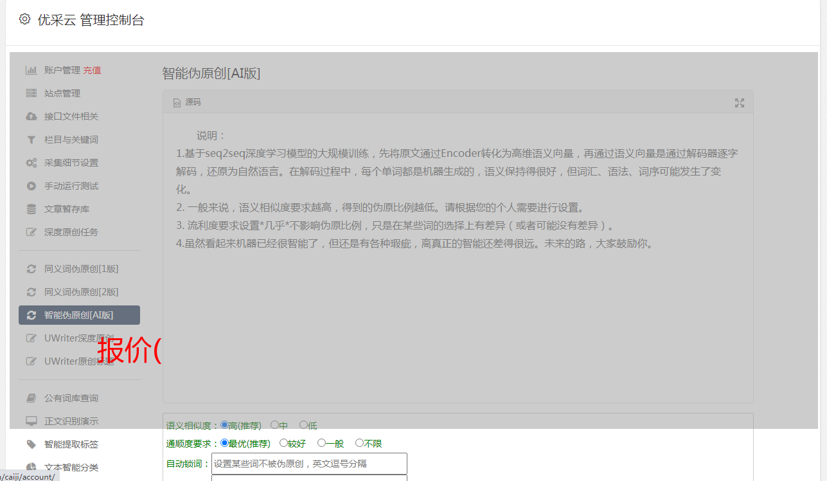Click the gear icon beside 优采云 管理控制台
This screenshot has height=481, width=827.
[24, 19]
